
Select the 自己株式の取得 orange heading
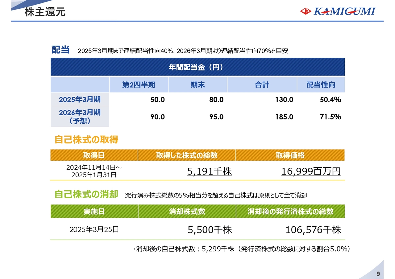tap(86, 140)
